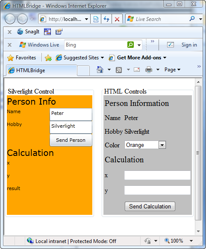Click the Print icon in command bar
The height and width of the screenshot is (249, 206).
tap(149, 70)
